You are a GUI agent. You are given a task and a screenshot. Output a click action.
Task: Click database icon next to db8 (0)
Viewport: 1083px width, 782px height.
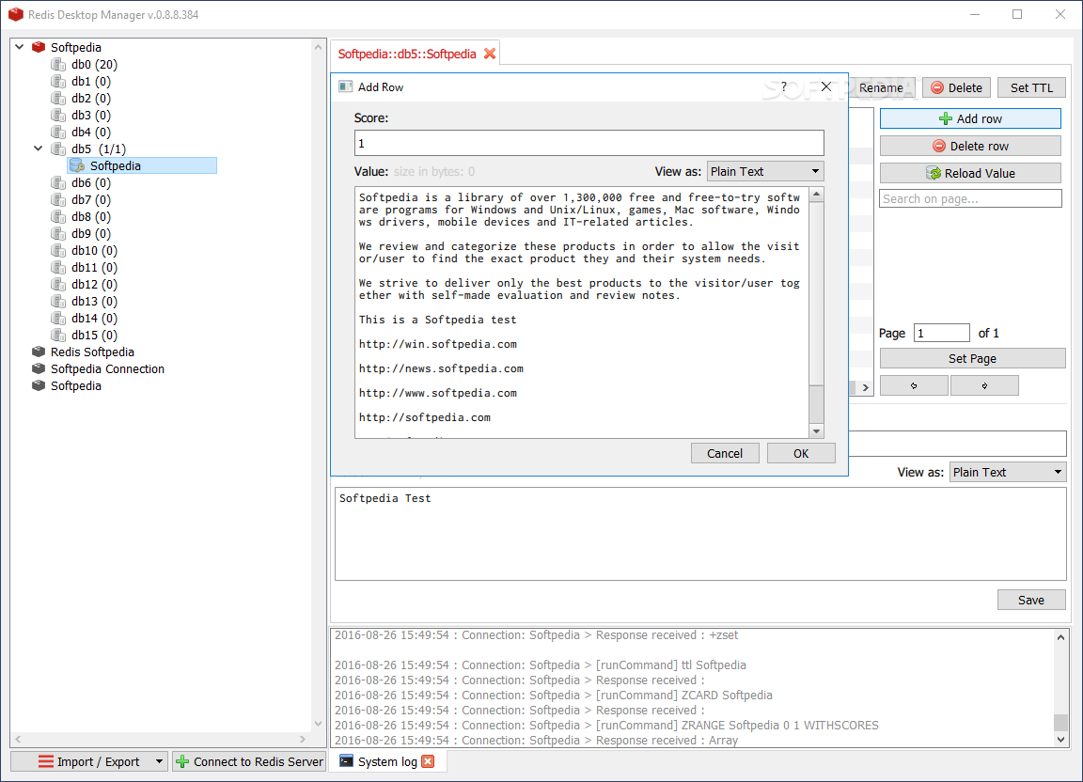[58, 216]
